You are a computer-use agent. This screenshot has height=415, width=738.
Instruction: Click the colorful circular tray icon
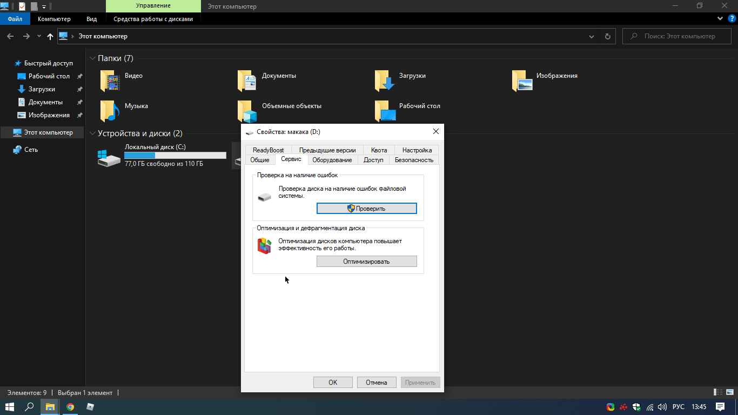610,406
